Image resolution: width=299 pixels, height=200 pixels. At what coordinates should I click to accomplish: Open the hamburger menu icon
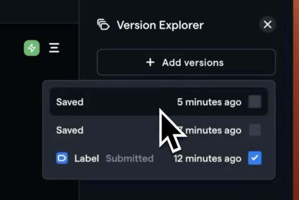coord(54,48)
